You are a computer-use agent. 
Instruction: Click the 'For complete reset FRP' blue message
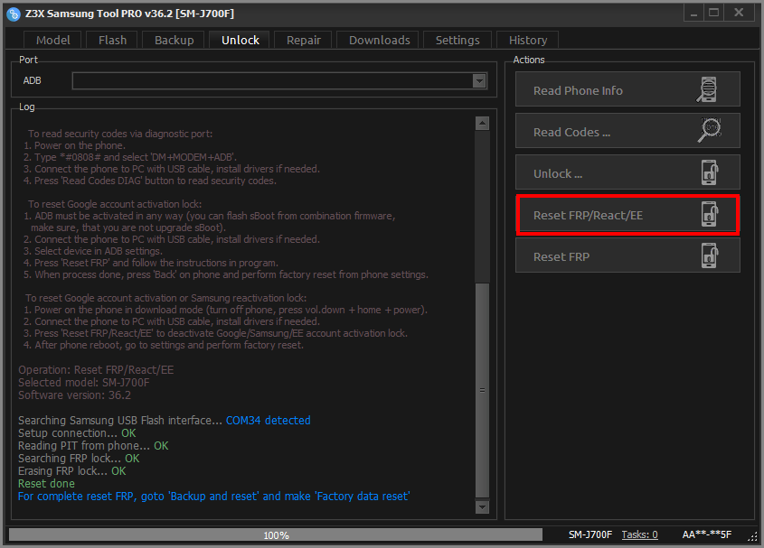pos(214,496)
